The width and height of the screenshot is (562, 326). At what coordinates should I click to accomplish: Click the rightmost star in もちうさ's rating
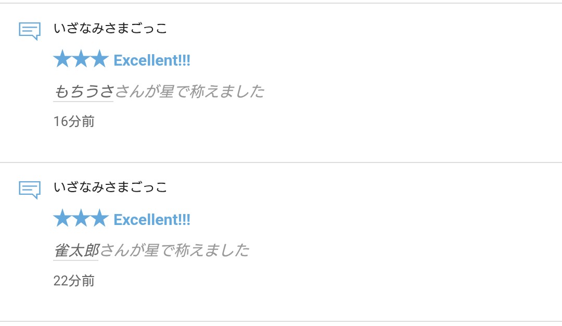pos(99,59)
